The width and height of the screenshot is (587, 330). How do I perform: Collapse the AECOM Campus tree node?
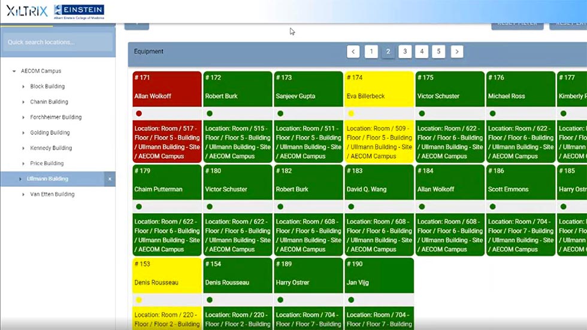(14, 71)
